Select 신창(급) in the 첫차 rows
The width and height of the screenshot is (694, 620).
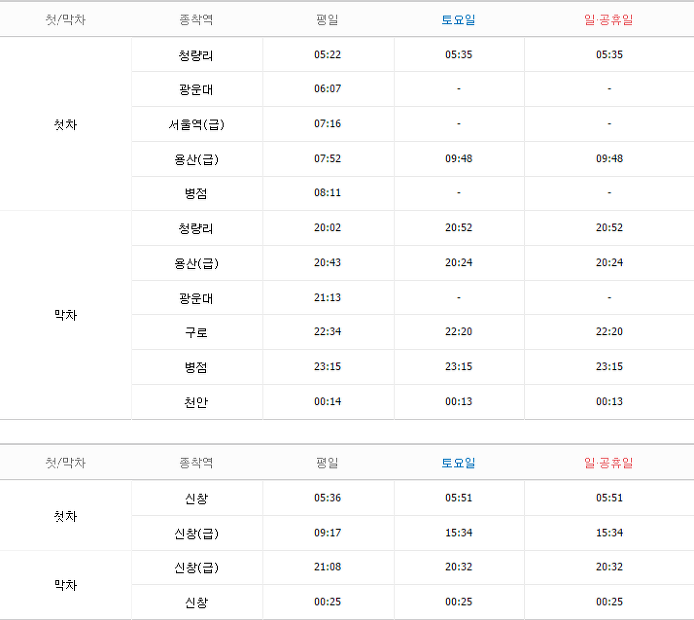196,534
